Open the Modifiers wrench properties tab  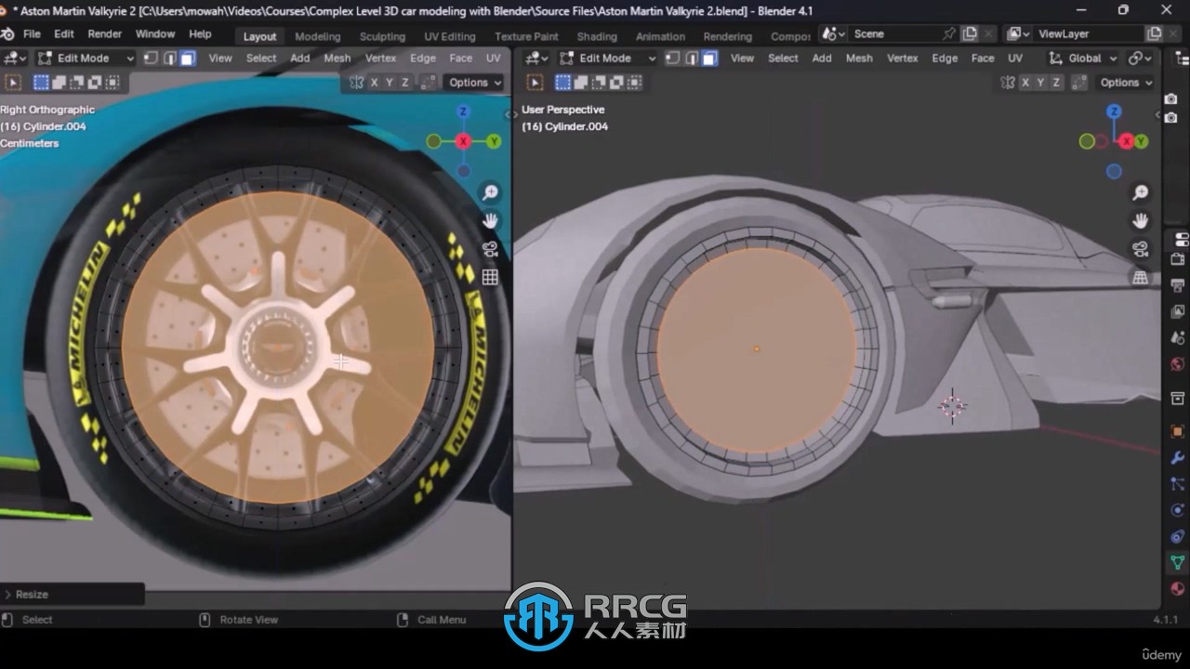click(1177, 457)
